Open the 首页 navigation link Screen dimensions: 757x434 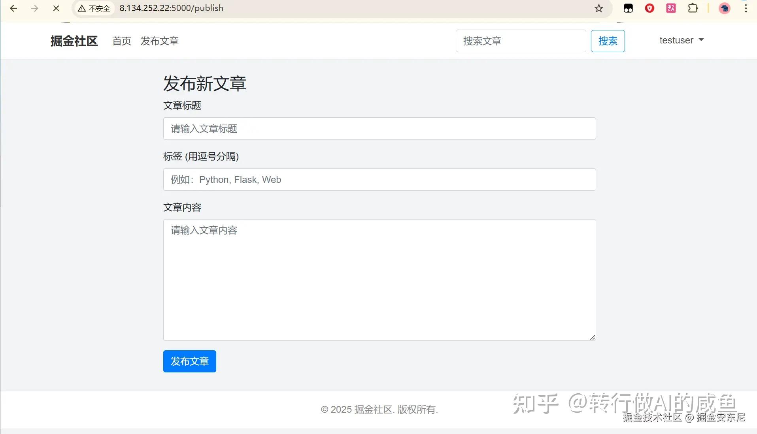[122, 41]
